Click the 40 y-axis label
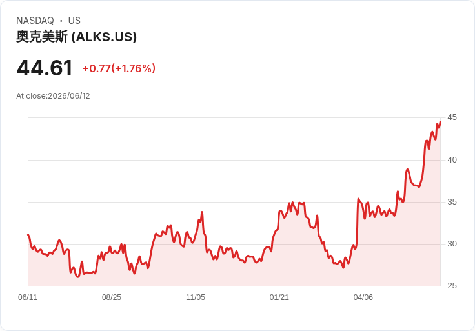Screen dimensions: 475x331 pyautogui.click(x=452, y=159)
